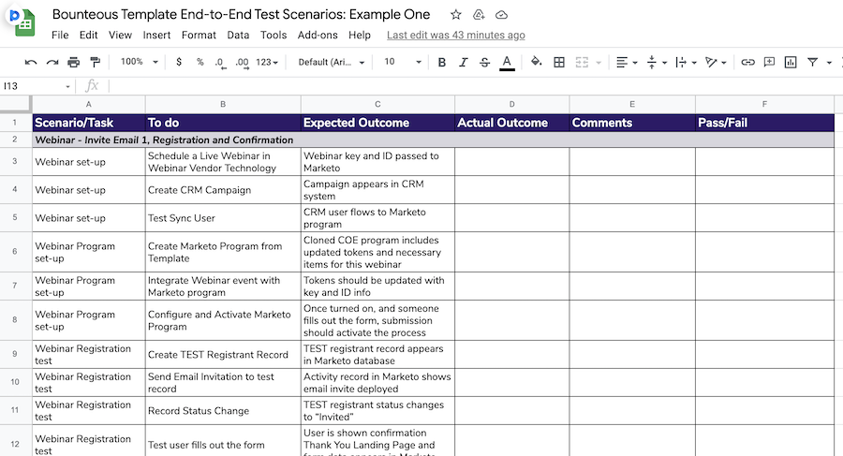The image size is (843, 456).
Task: Increase decimal places icon
Action: pyautogui.click(x=242, y=63)
